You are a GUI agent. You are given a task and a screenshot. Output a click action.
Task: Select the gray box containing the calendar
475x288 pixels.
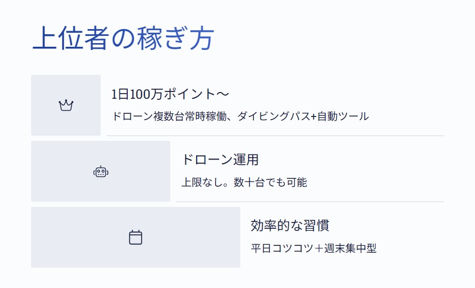click(x=135, y=238)
